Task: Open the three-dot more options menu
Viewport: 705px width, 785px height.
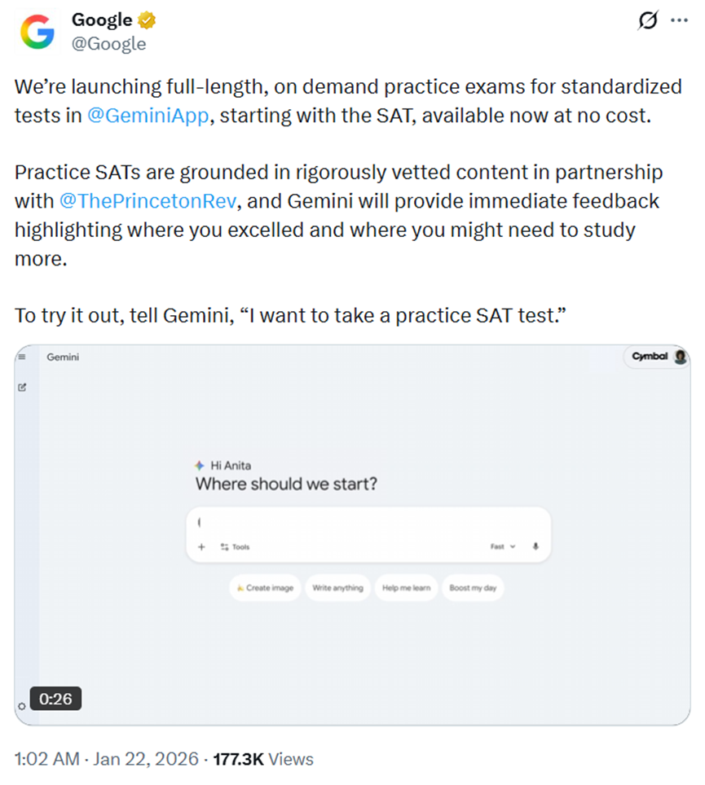Action: 679,22
